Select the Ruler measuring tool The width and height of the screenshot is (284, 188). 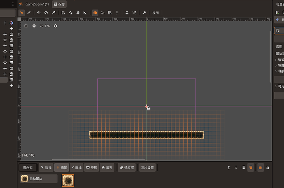pyautogui.click(x=85, y=13)
